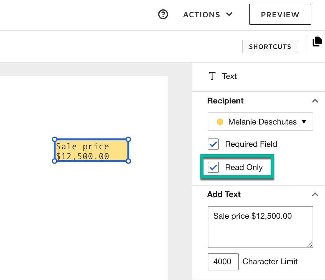The height and width of the screenshot is (280, 325).
Task: Click the copy pages icon
Action: (x=317, y=42)
